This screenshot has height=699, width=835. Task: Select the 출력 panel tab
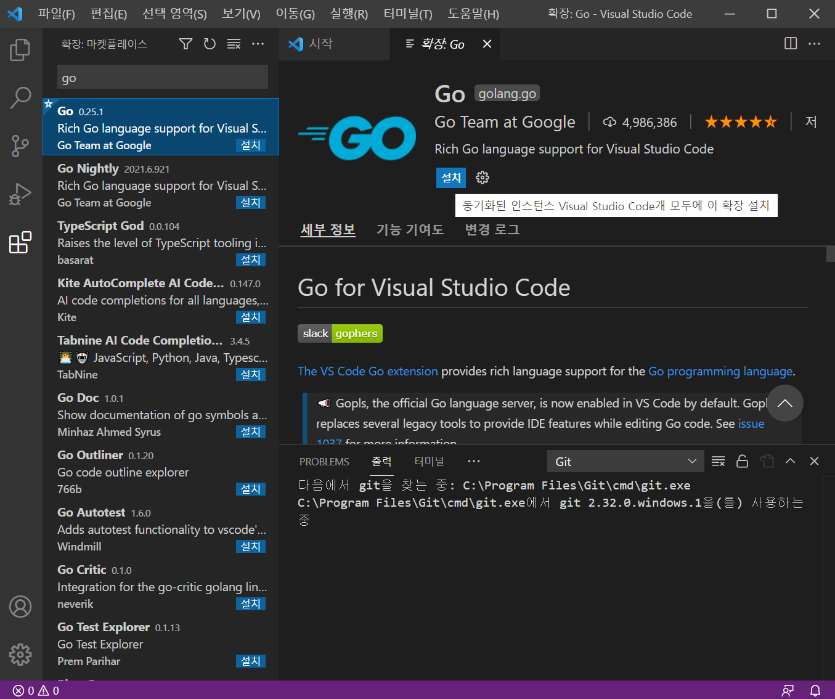point(381,462)
